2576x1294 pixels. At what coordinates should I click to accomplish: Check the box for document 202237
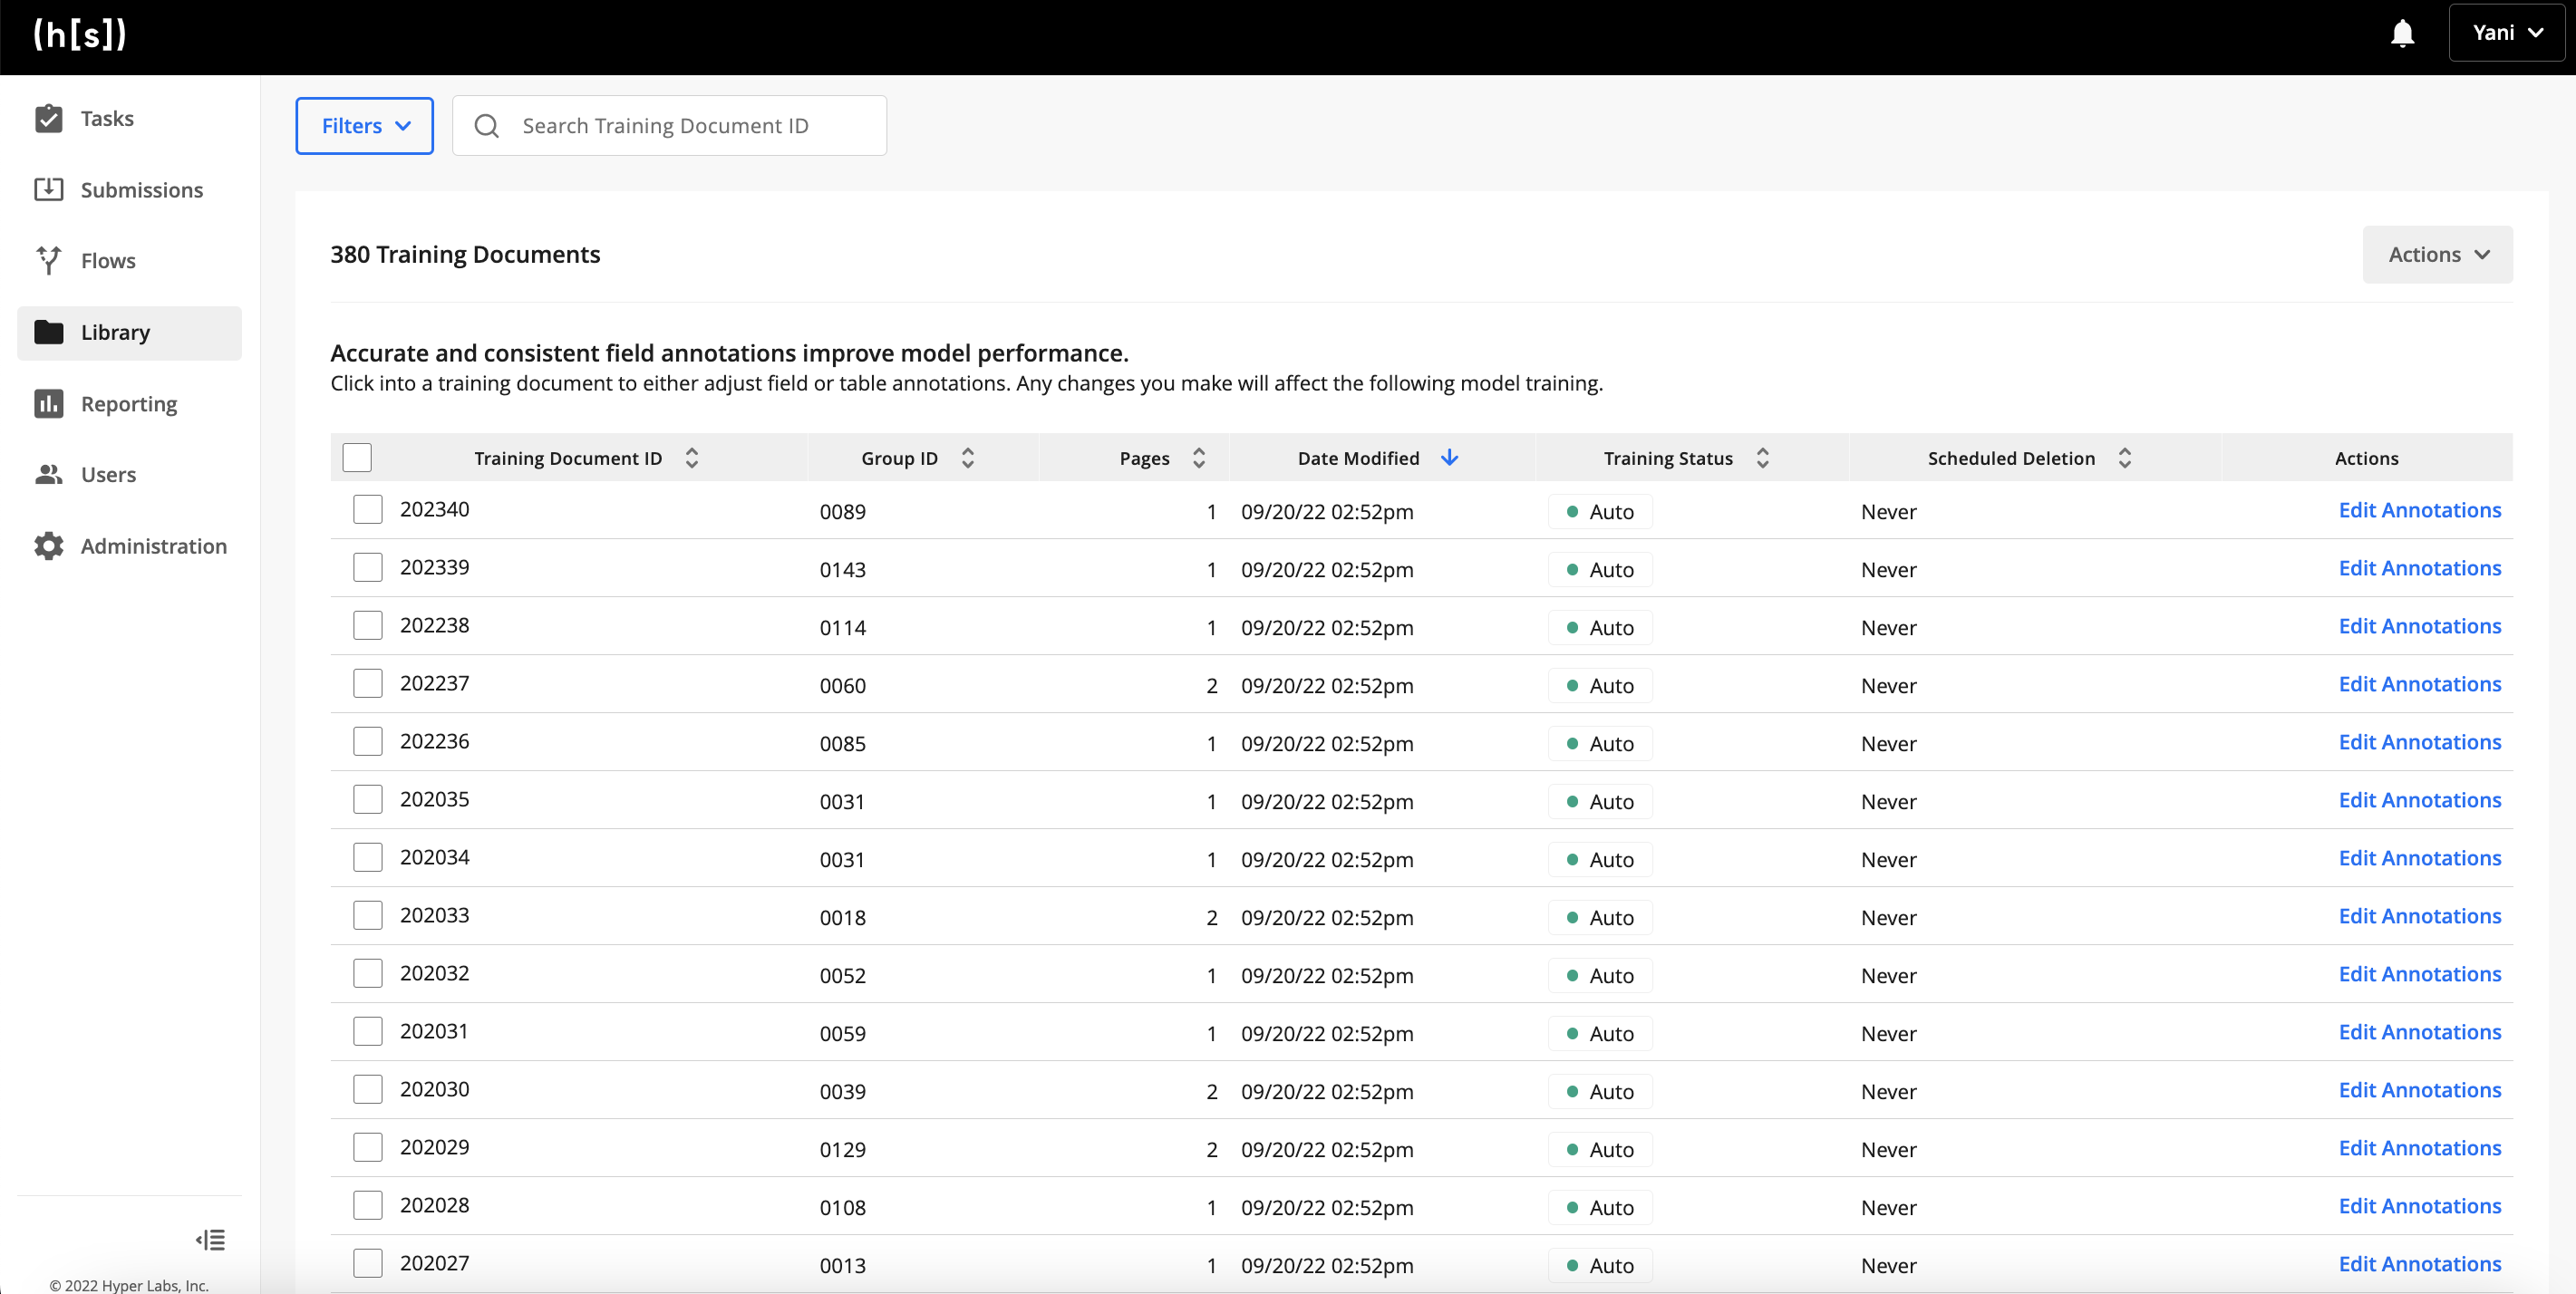tap(368, 684)
